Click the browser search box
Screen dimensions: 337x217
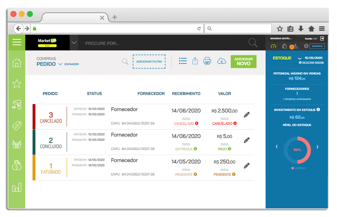(x=238, y=28)
